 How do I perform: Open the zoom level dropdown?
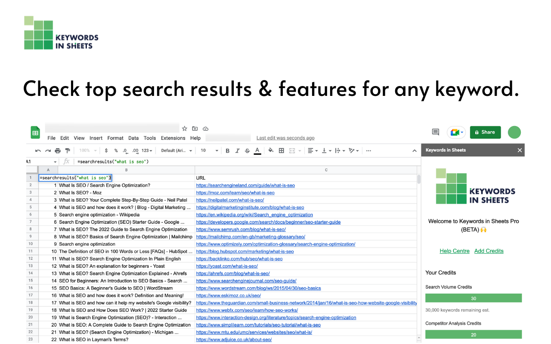tap(88, 150)
